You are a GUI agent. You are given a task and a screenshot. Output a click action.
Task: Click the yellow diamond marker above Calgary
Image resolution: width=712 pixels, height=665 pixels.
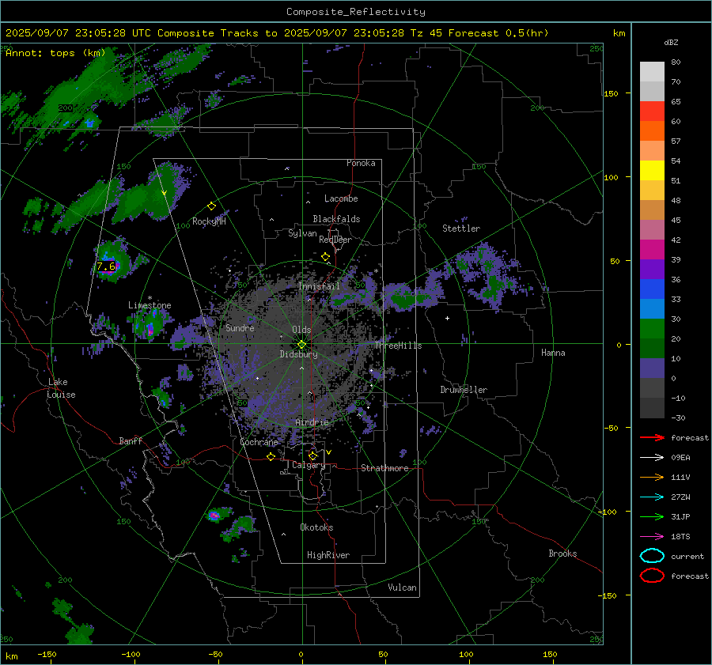(312, 455)
